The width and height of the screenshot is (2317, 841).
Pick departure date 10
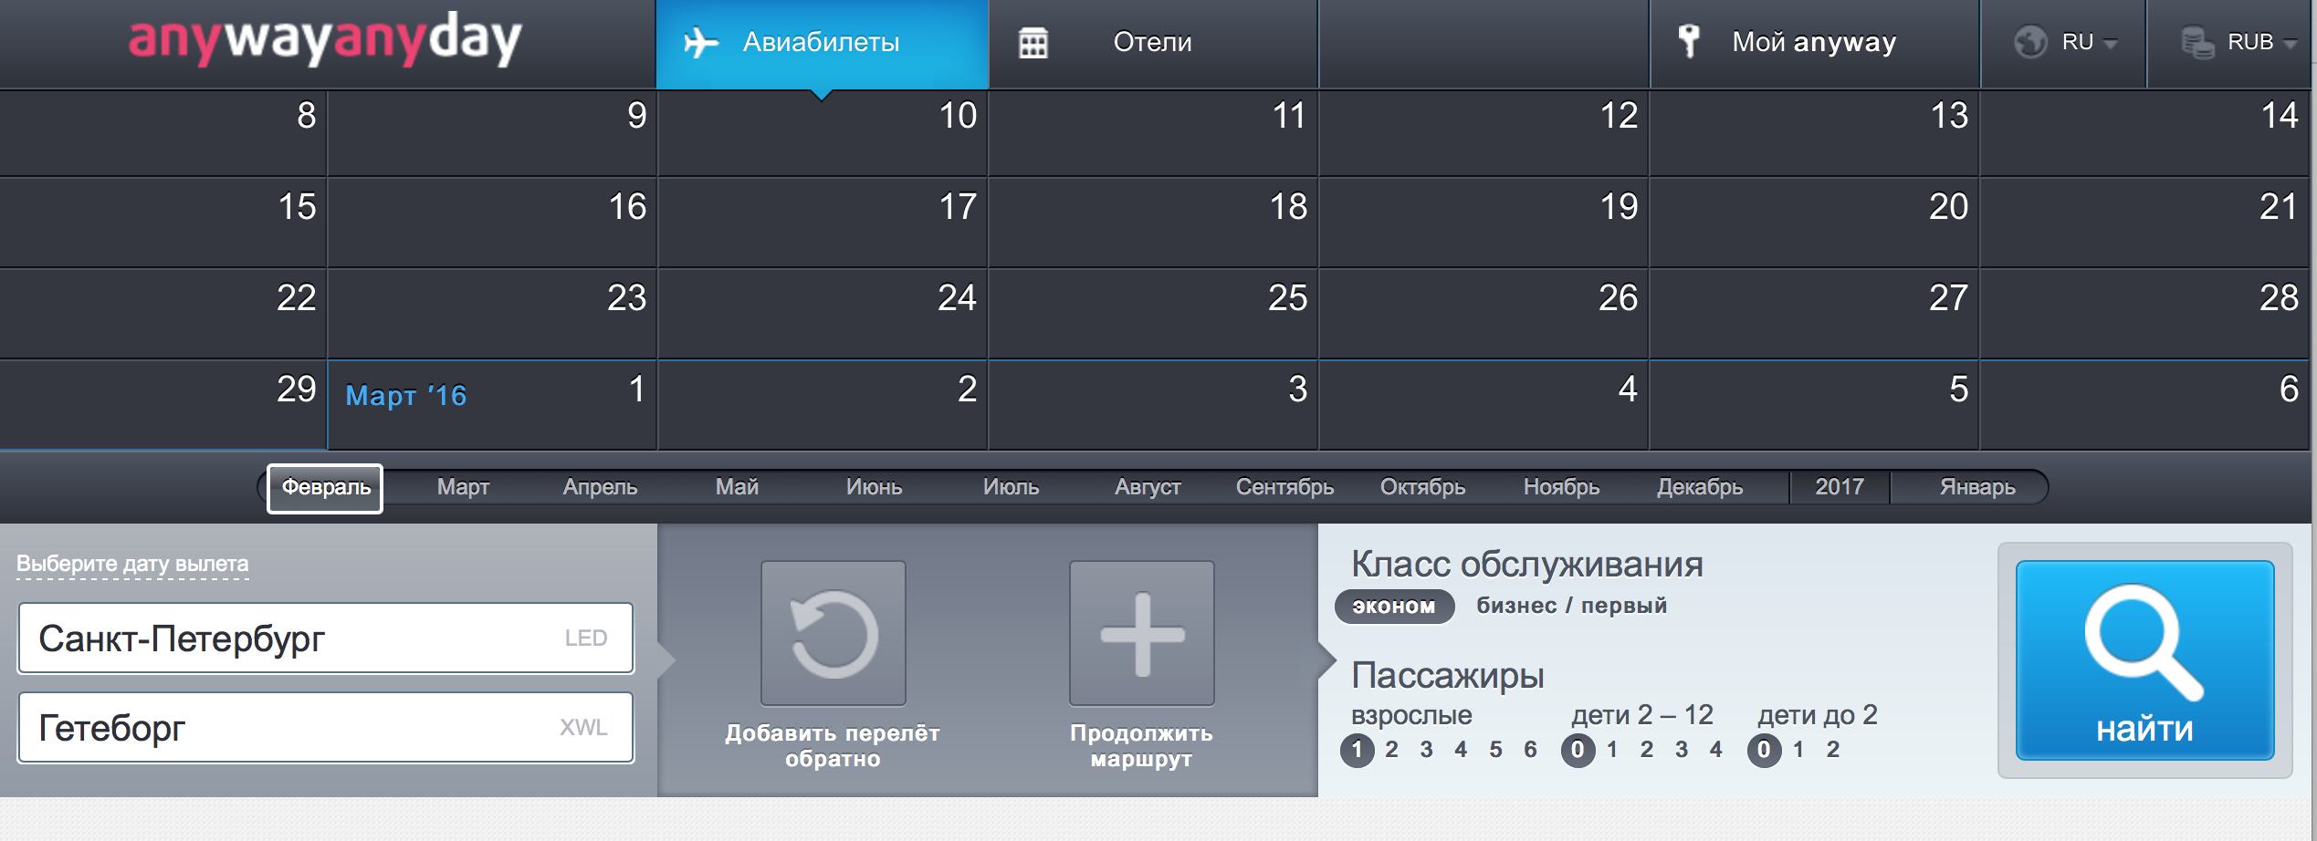click(823, 132)
